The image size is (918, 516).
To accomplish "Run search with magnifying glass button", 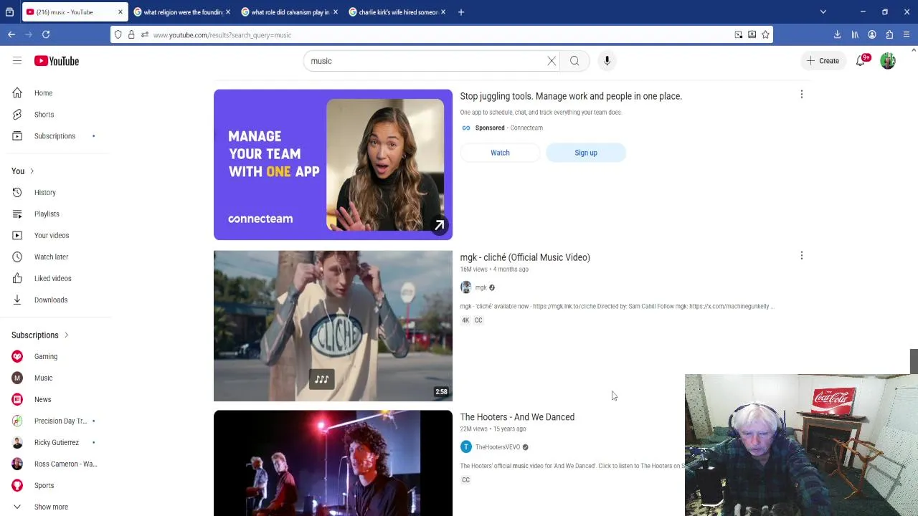I will pos(574,61).
